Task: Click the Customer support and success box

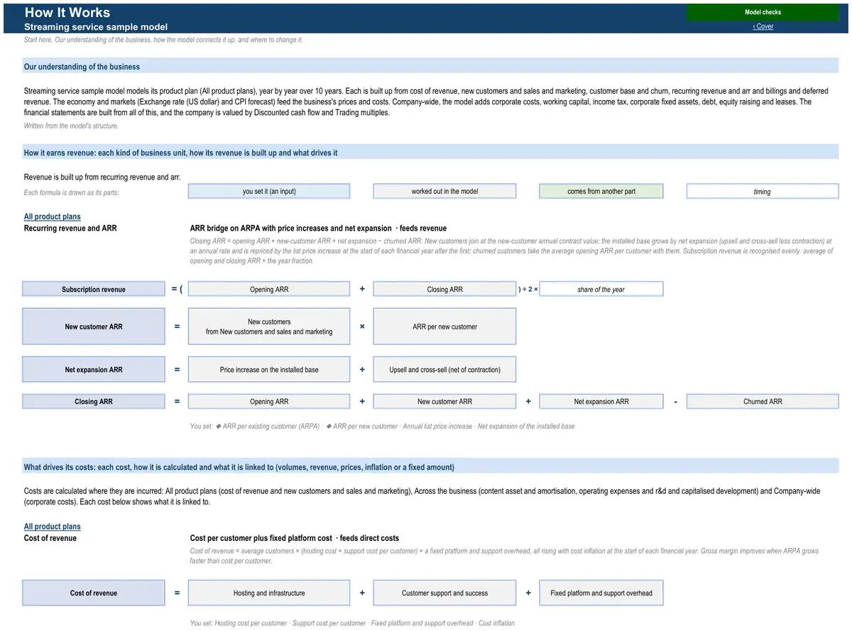Action: [444, 593]
